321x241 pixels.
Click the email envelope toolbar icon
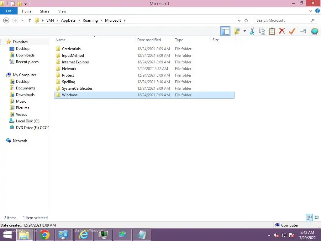click(302, 31)
